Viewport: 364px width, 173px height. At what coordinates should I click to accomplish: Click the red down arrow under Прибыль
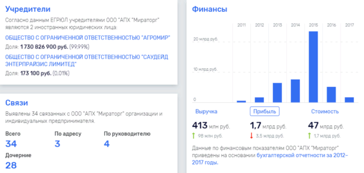pos(251,136)
